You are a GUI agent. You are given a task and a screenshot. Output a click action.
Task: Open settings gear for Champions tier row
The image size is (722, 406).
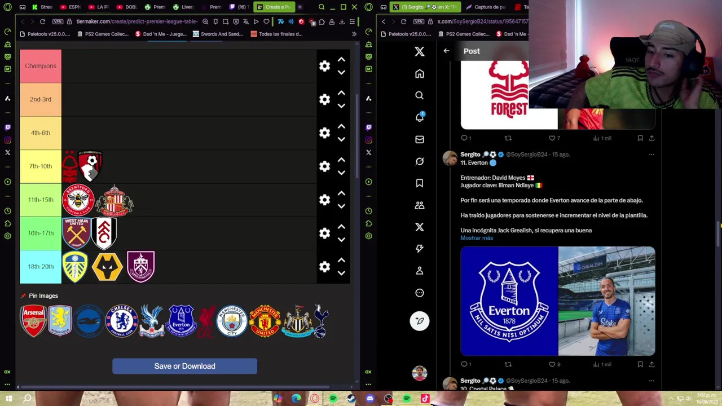[324, 66]
